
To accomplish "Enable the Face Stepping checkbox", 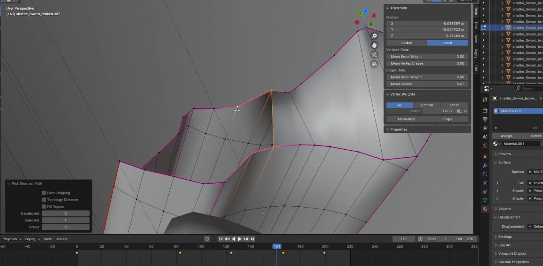I will (44, 193).
